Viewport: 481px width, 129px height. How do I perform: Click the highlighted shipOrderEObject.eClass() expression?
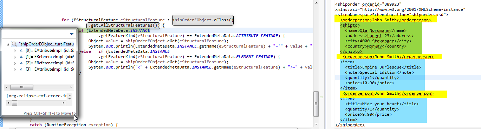(x=203, y=20)
